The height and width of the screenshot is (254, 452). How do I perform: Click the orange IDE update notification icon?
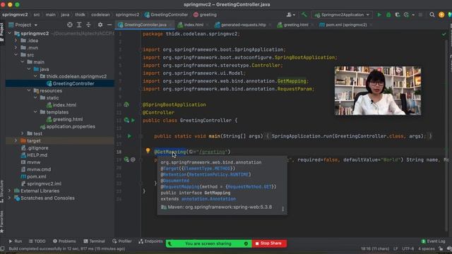(x=441, y=15)
